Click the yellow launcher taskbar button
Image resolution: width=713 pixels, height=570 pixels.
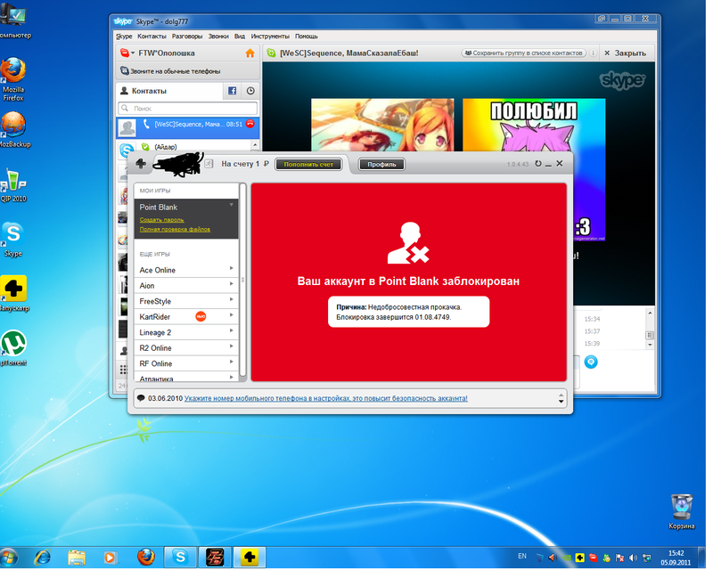pyautogui.click(x=250, y=558)
